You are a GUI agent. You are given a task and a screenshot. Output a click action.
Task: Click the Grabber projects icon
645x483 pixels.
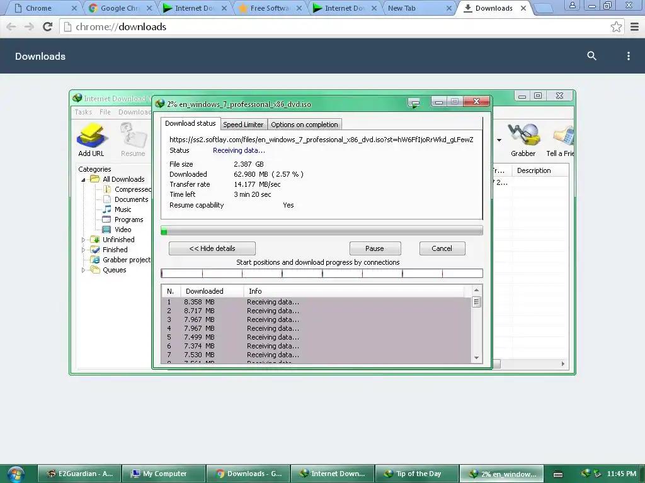(95, 260)
